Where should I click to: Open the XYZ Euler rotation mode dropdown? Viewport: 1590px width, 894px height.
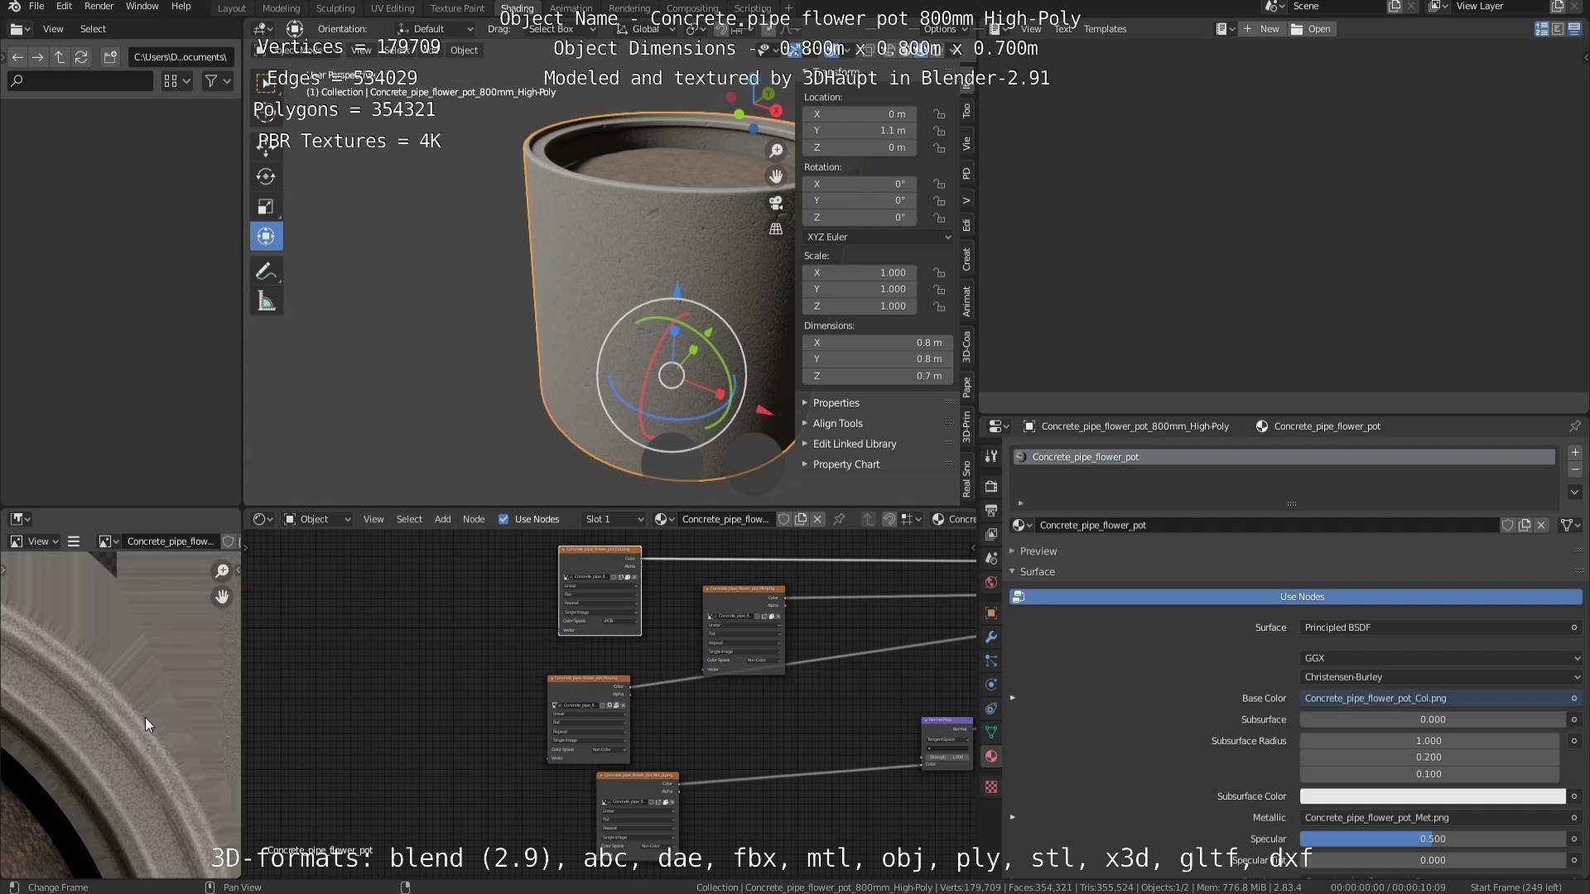tap(878, 238)
